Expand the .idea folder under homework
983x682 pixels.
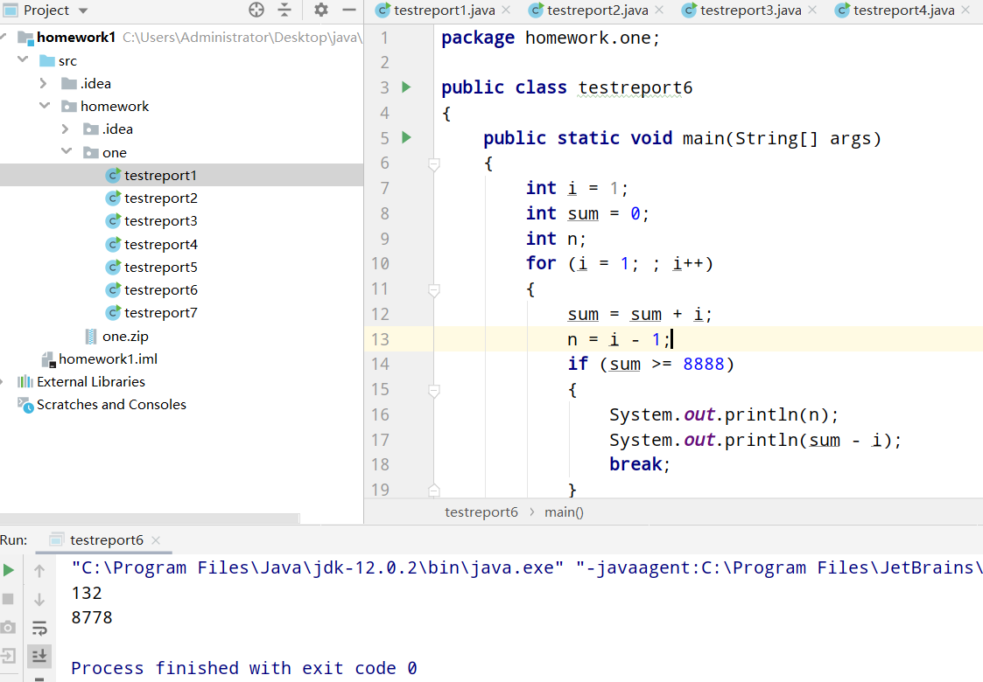click(x=65, y=129)
